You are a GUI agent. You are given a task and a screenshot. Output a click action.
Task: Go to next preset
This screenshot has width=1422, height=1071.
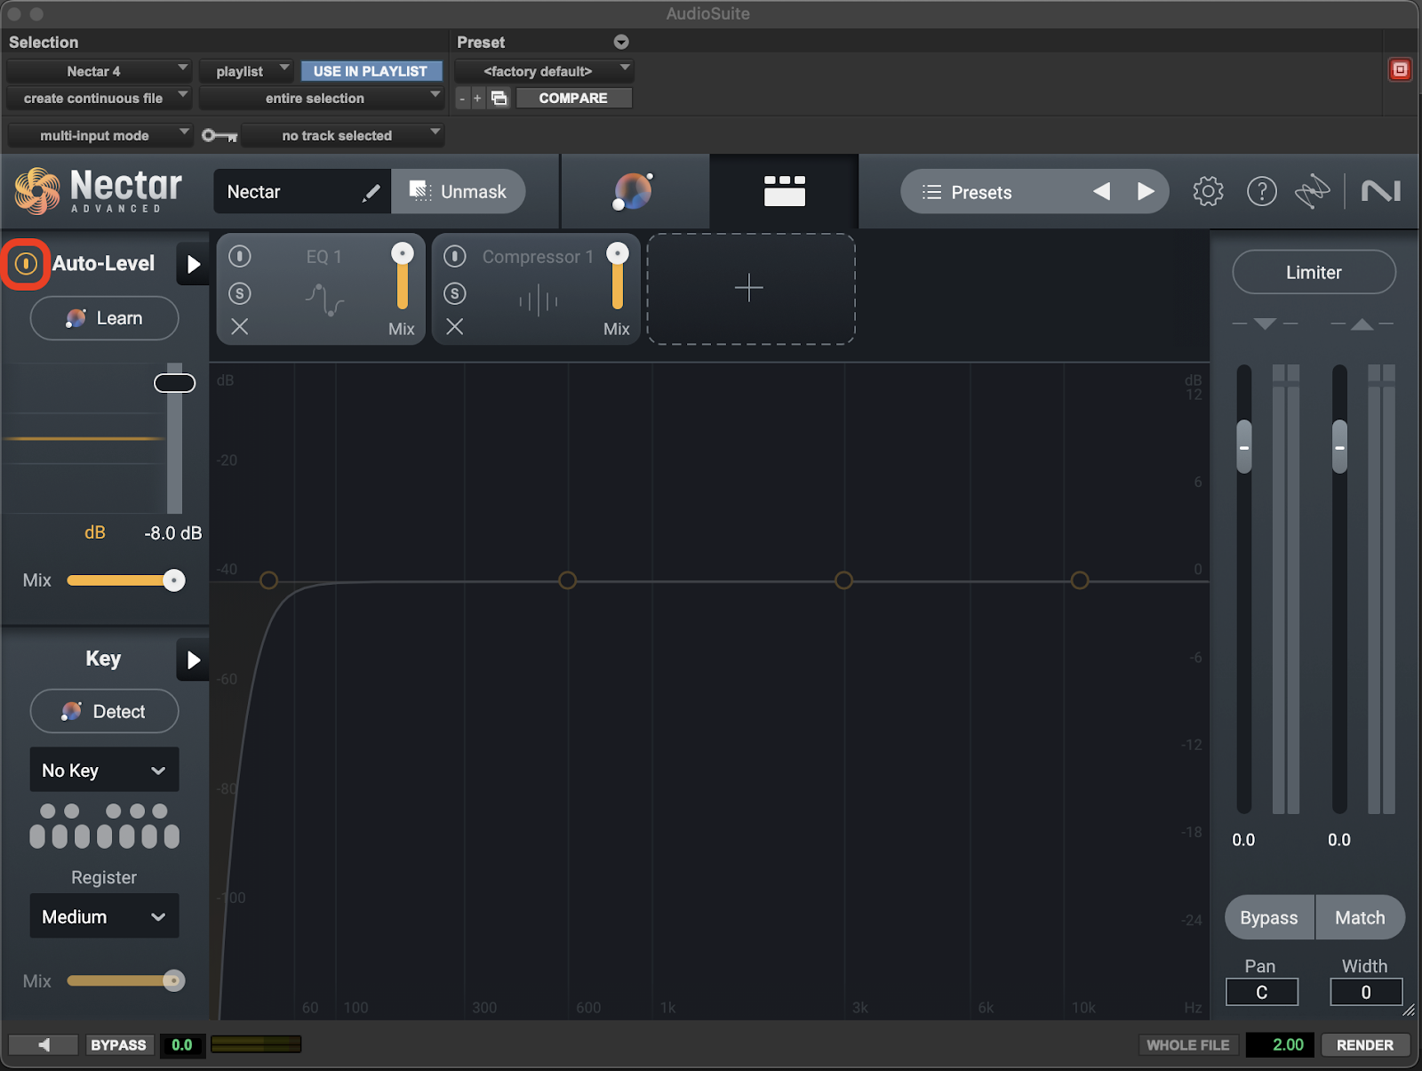click(1146, 191)
